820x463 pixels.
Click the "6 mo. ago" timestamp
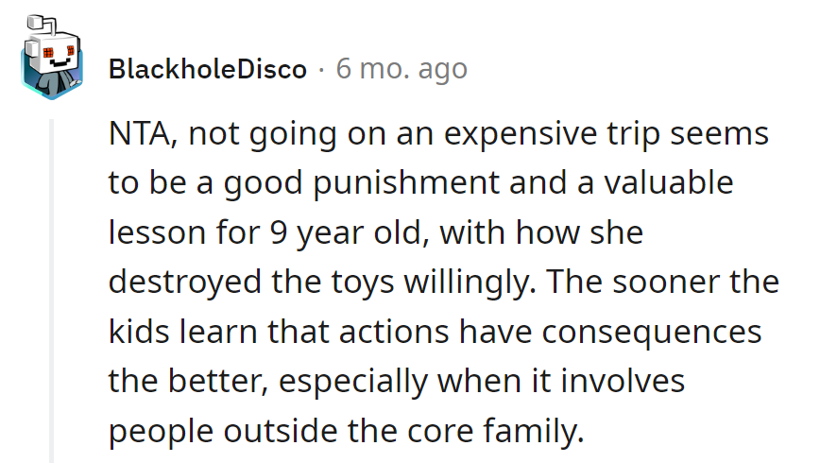point(401,69)
